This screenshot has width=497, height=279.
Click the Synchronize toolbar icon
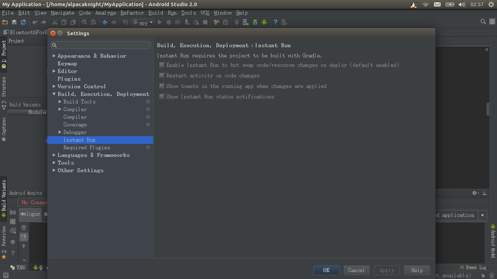click(23, 22)
